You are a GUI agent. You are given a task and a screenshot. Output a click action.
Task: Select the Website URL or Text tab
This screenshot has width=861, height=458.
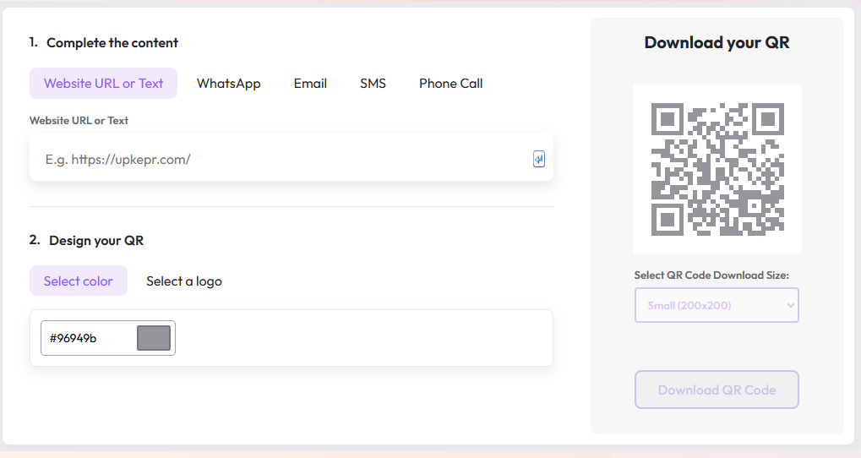(x=103, y=84)
